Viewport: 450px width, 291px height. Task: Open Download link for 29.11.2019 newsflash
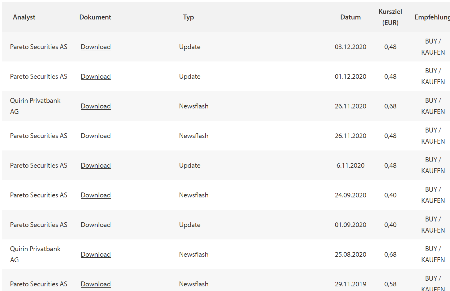(x=96, y=284)
